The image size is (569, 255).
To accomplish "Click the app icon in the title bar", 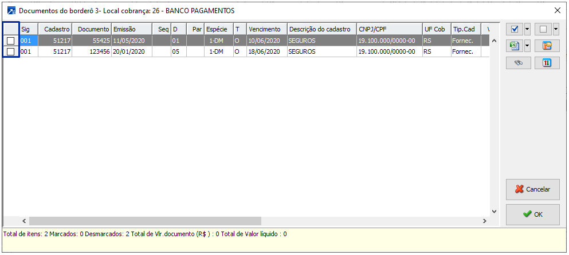I will 11,10.
